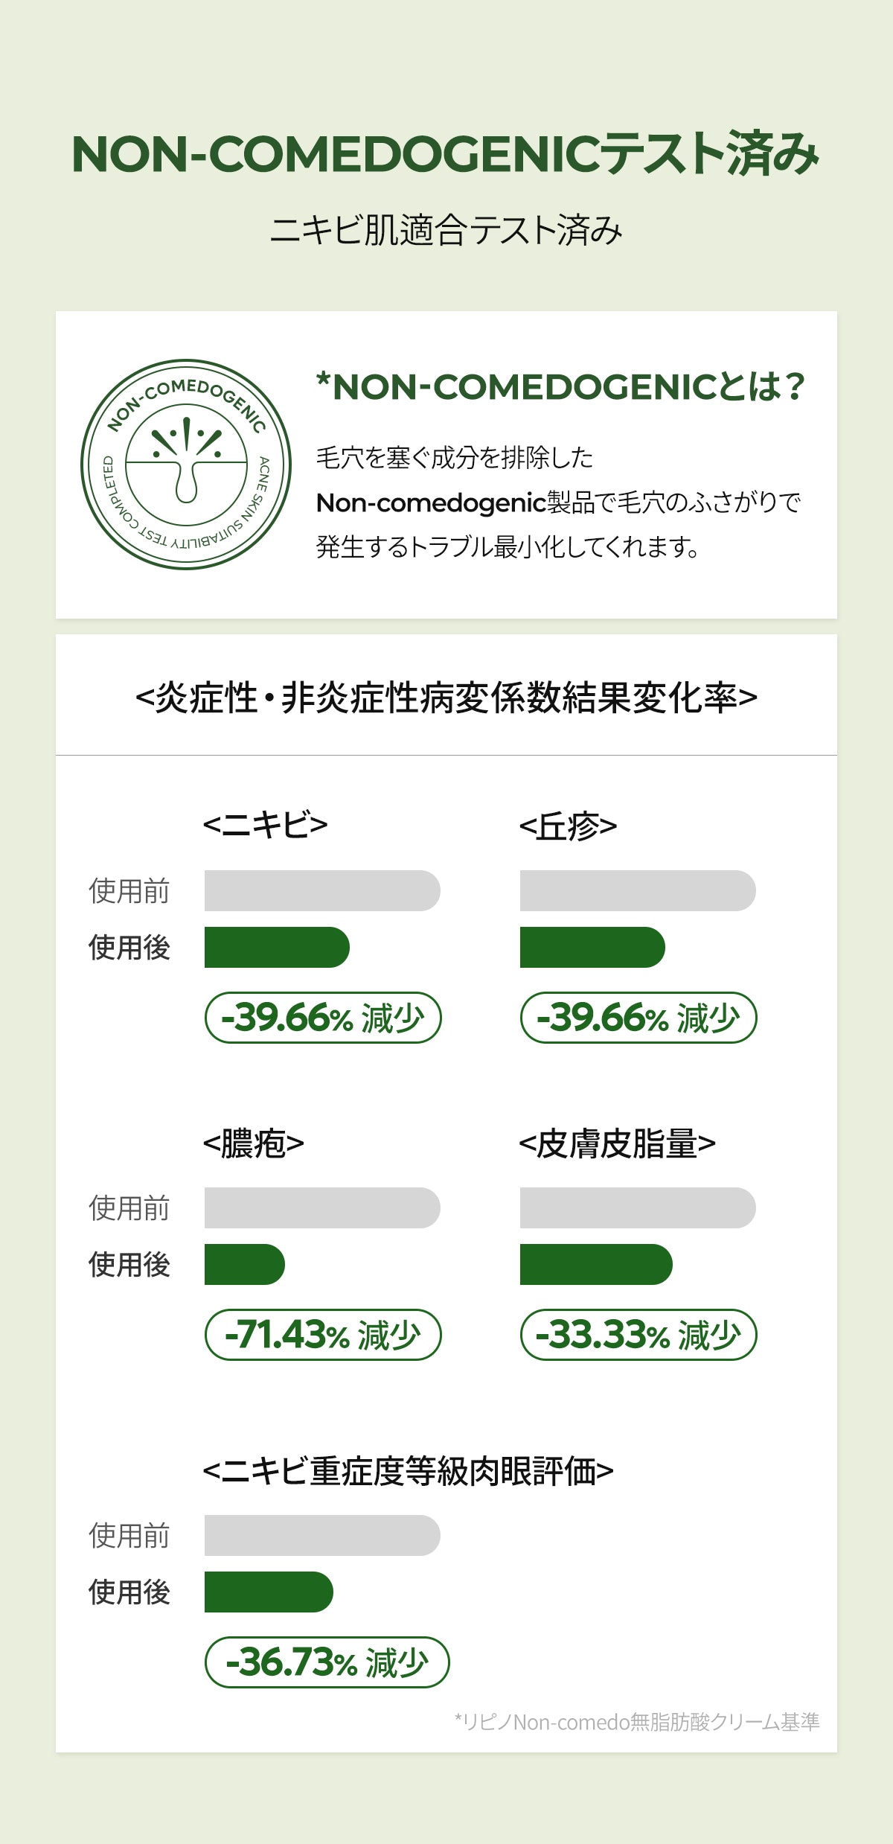Click the -71.43% 減少 badge
The width and height of the screenshot is (893, 1844).
tap(323, 1334)
